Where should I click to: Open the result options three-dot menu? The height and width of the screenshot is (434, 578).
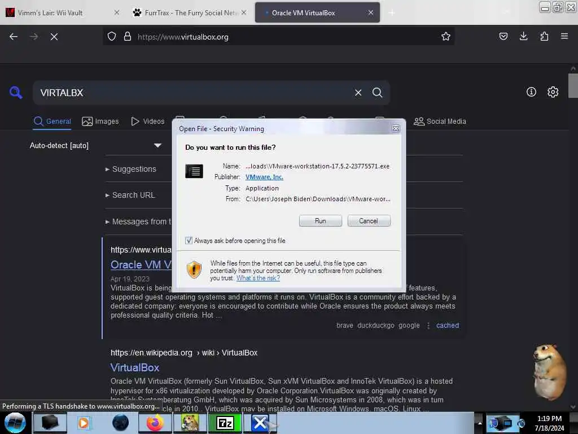point(428,325)
